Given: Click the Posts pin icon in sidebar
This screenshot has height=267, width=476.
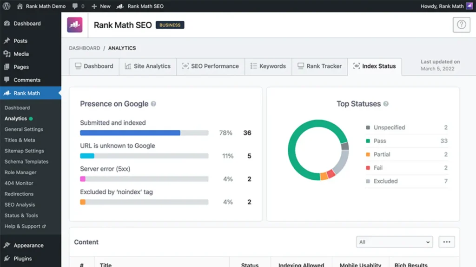Looking at the screenshot, I should 7,41.
